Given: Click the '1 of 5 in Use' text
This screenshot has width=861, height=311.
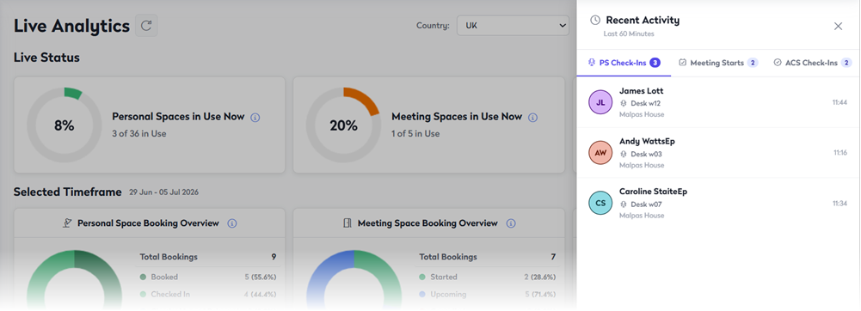Looking at the screenshot, I should point(415,133).
